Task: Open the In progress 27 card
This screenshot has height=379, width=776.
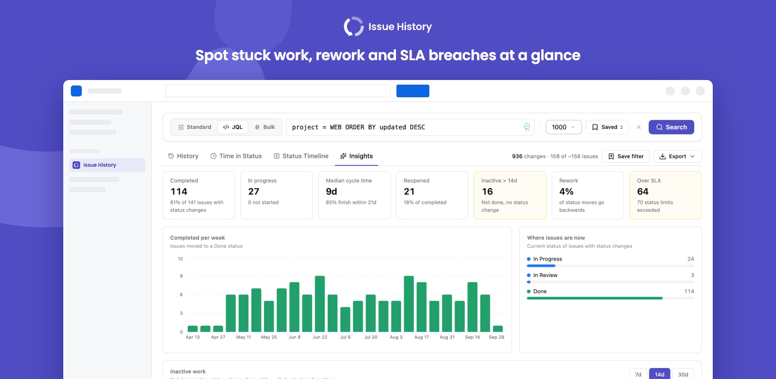Action: 277,195
